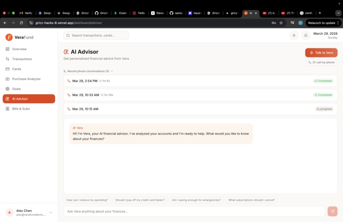Viewport: 343px width, 222px height.
Task: Choose 'What subscriptions should I cancel?'
Action: pos(252,200)
